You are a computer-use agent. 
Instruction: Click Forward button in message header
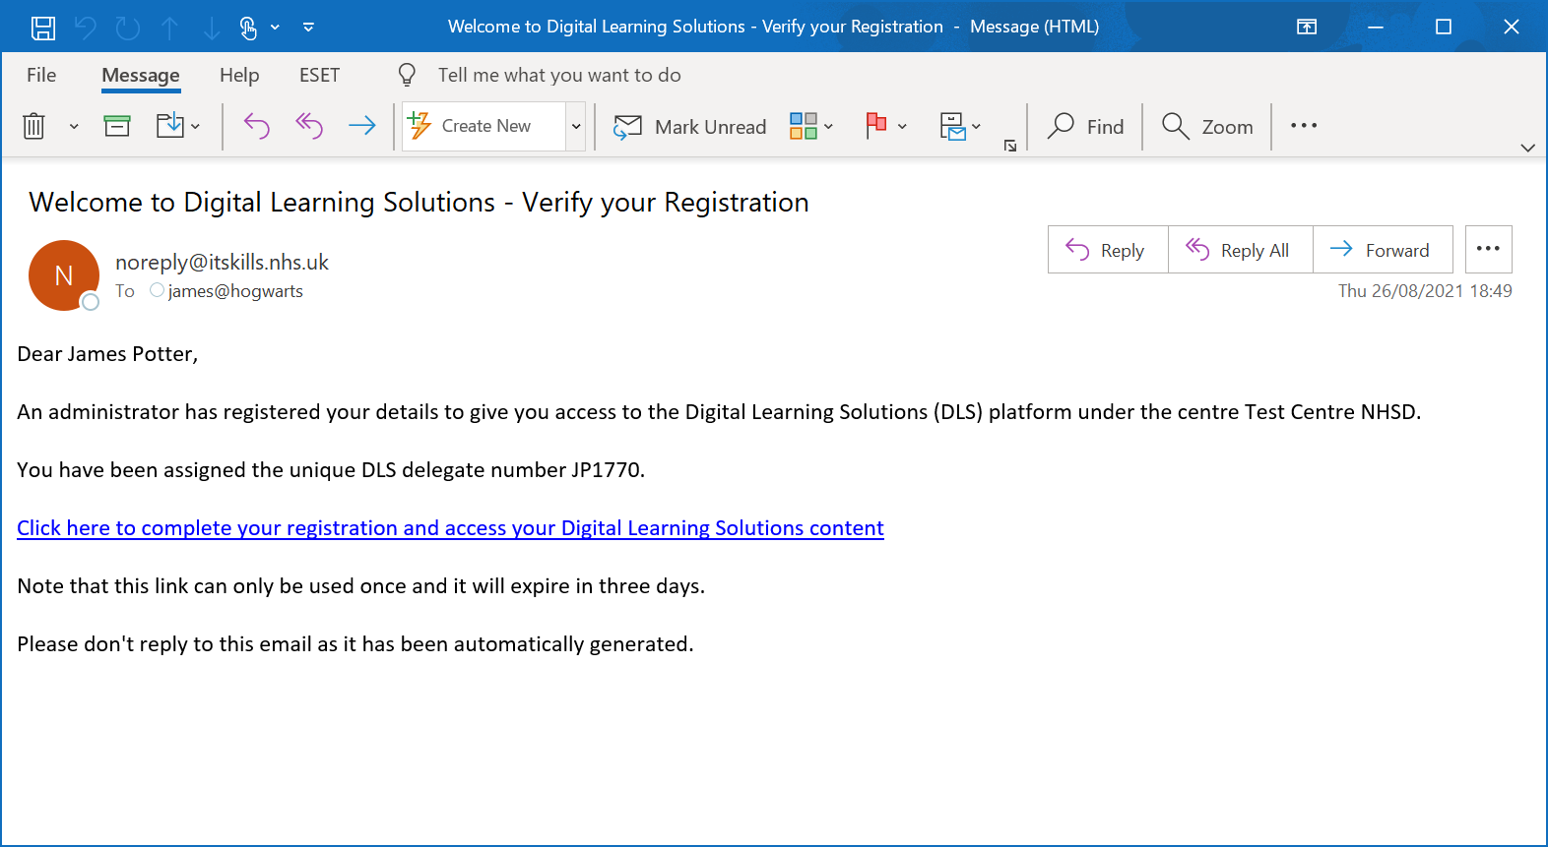pyautogui.click(x=1383, y=250)
